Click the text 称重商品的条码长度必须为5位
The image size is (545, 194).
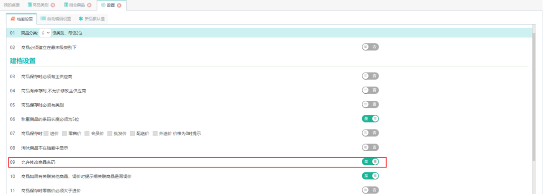[50, 119]
